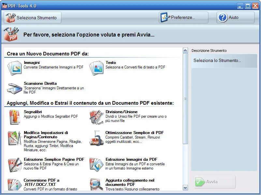The width and height of the screenshot is (261, 195).
Task: Click the tool list scrollbar thumb
Action: pos(185,98)
